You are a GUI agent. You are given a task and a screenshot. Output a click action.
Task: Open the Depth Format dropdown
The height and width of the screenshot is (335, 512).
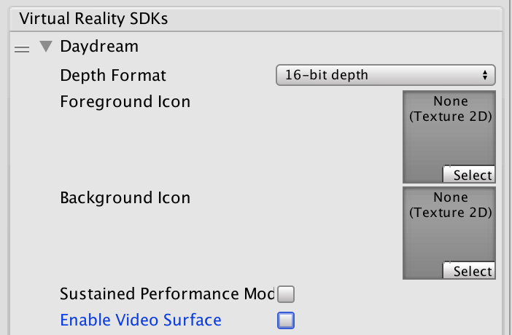tap(385, 75)
